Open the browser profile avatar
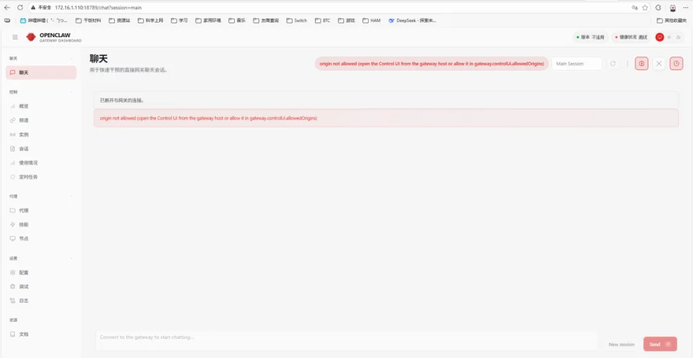693x358 pixels. [x=672, y=8]
